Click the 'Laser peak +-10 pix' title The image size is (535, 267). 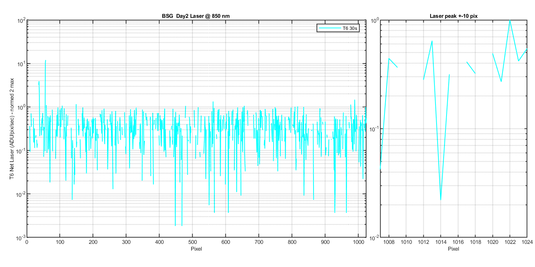point(453,16)
